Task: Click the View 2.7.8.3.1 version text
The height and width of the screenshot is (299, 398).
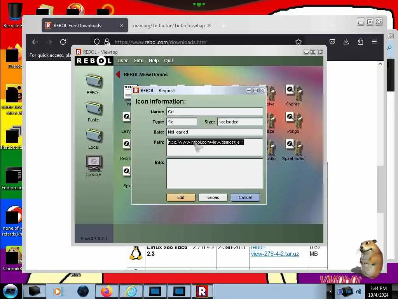Action: click(94, 239)
